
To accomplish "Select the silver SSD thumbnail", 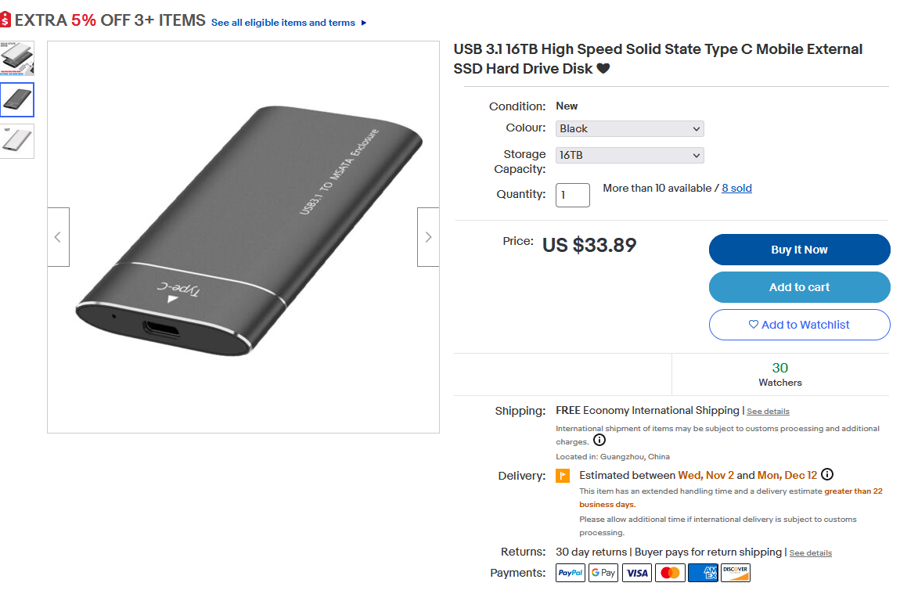I will [17, 141].
